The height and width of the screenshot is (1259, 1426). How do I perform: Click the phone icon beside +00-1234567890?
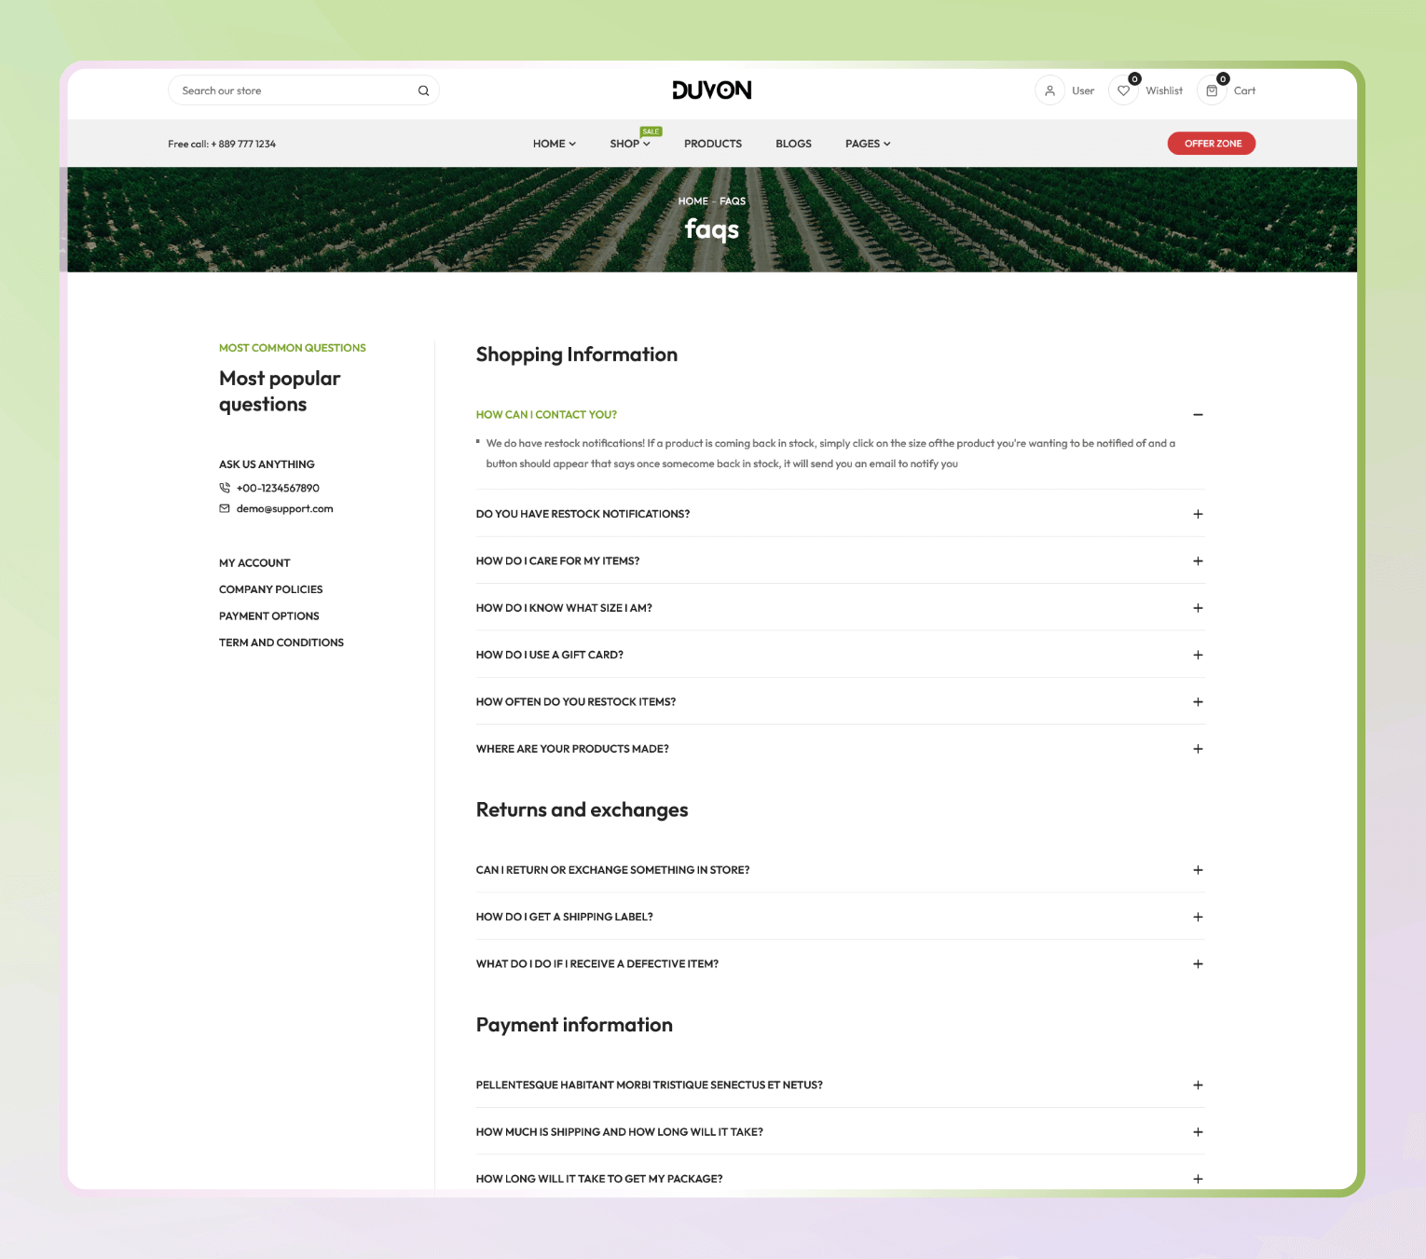tap(225, 488)
